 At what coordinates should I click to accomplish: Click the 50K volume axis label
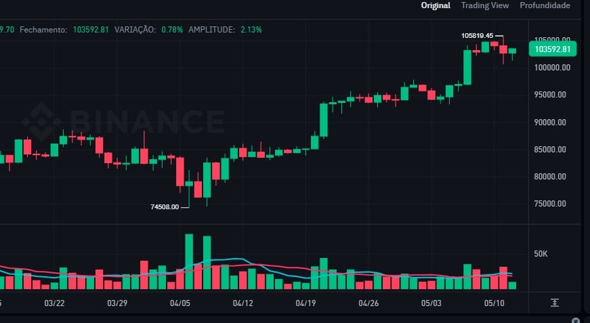pos(541,254)
